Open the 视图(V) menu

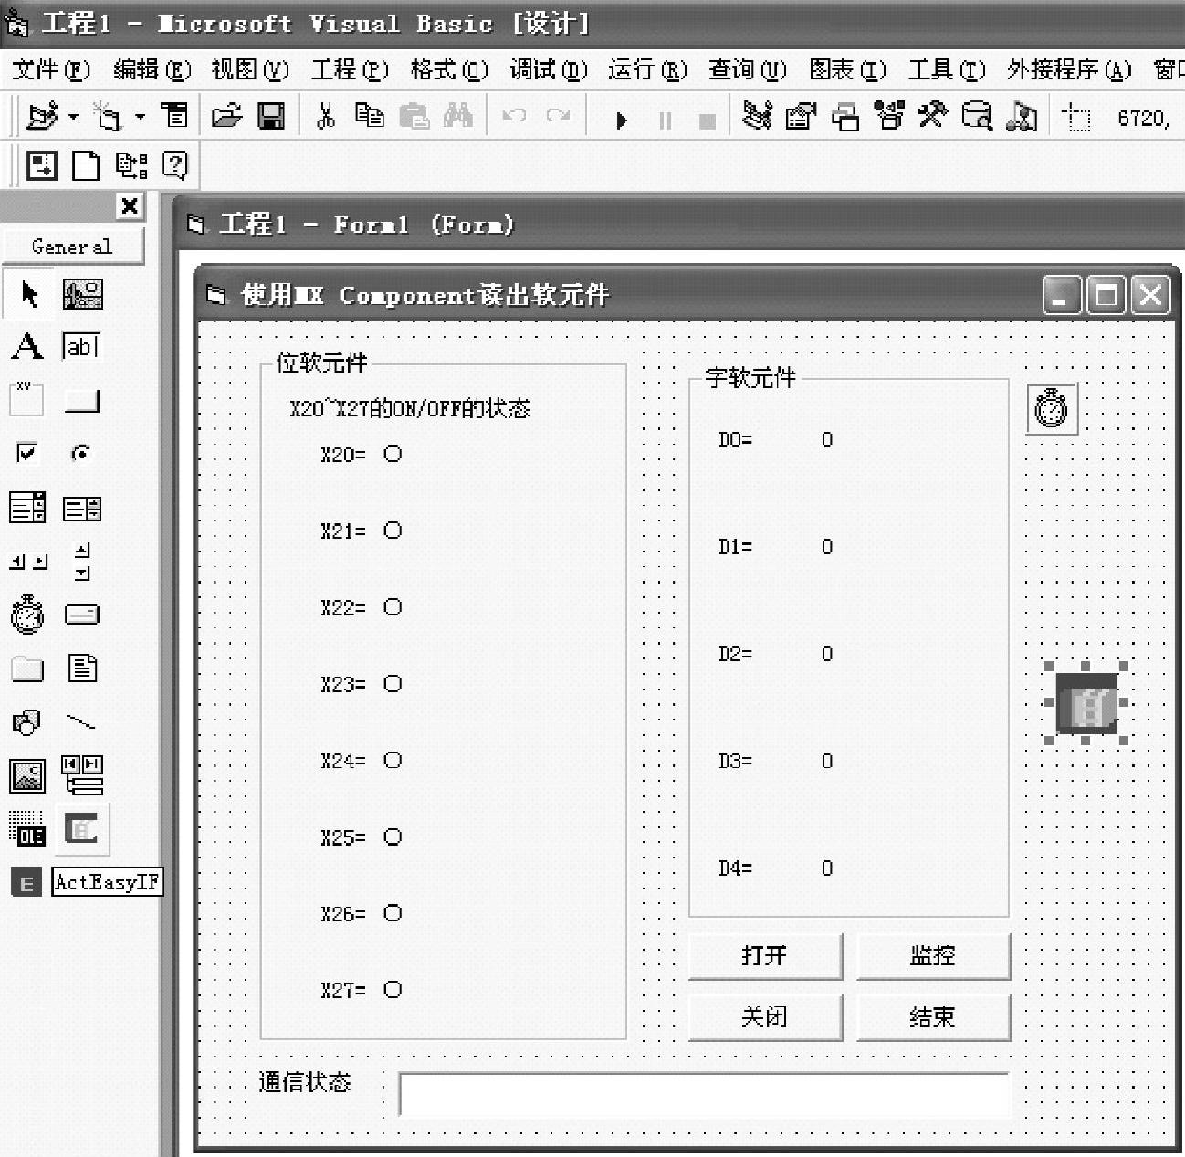[250, 69]
